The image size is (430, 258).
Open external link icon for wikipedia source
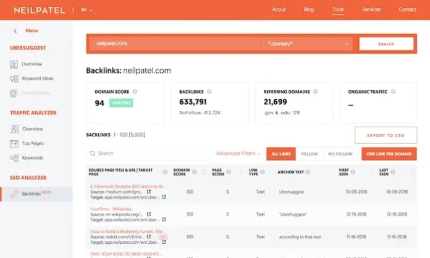point(149,214)
